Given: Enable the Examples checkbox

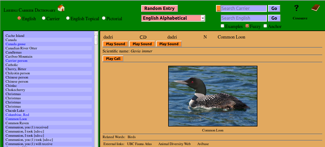Looking at the screenshot, I should pos(222,26).
